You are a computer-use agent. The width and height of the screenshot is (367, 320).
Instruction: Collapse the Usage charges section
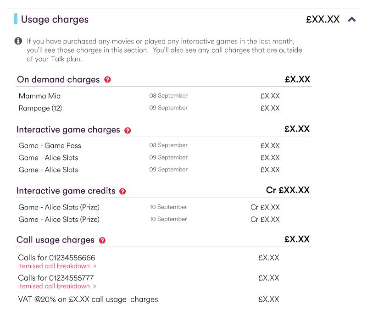[351, 20]
